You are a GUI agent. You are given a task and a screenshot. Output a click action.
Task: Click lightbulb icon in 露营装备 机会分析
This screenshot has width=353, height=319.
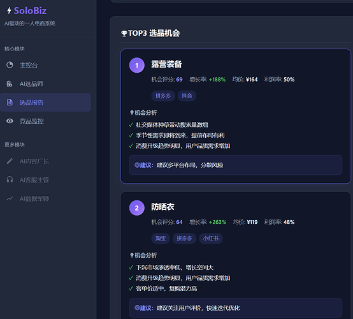[x=132, y=112]
